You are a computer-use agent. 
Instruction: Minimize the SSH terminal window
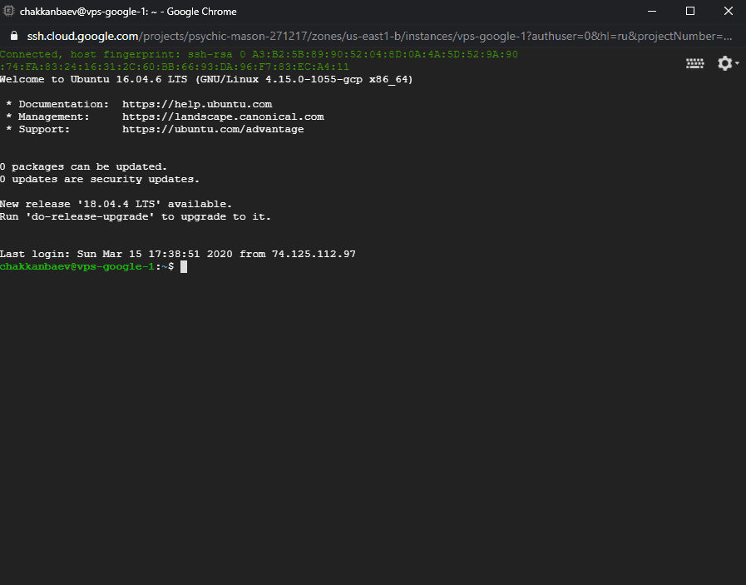tap(651, 12)
